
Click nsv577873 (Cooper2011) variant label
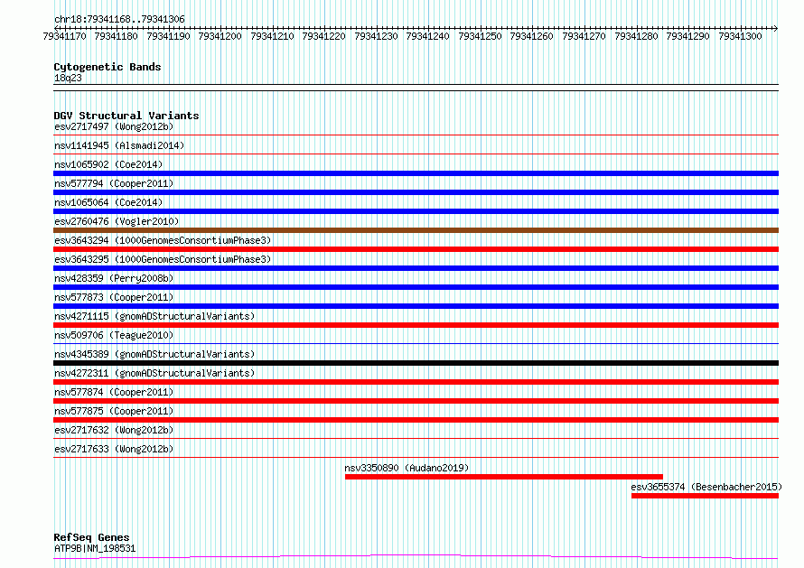tap(114, 297)
